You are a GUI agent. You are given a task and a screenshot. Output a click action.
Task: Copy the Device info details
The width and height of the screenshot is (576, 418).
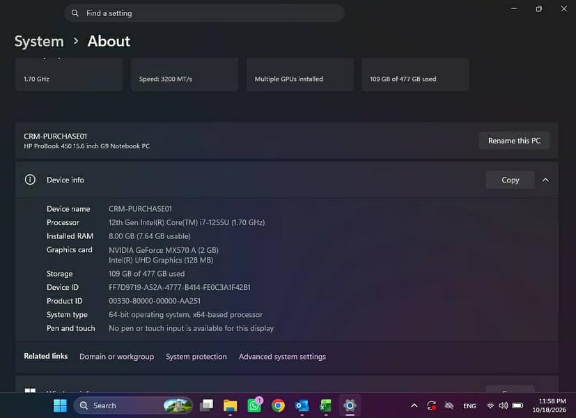coord(510,180)
